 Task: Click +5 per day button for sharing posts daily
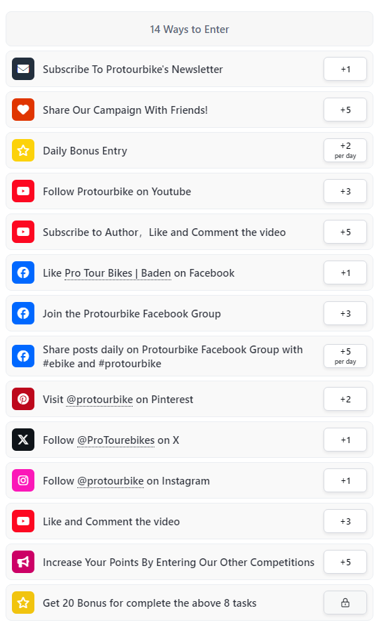[345, 356]
